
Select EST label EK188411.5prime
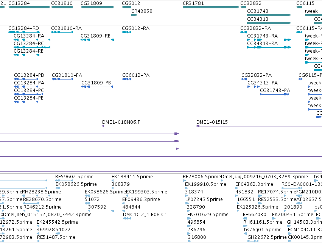(x=132, y=177)
